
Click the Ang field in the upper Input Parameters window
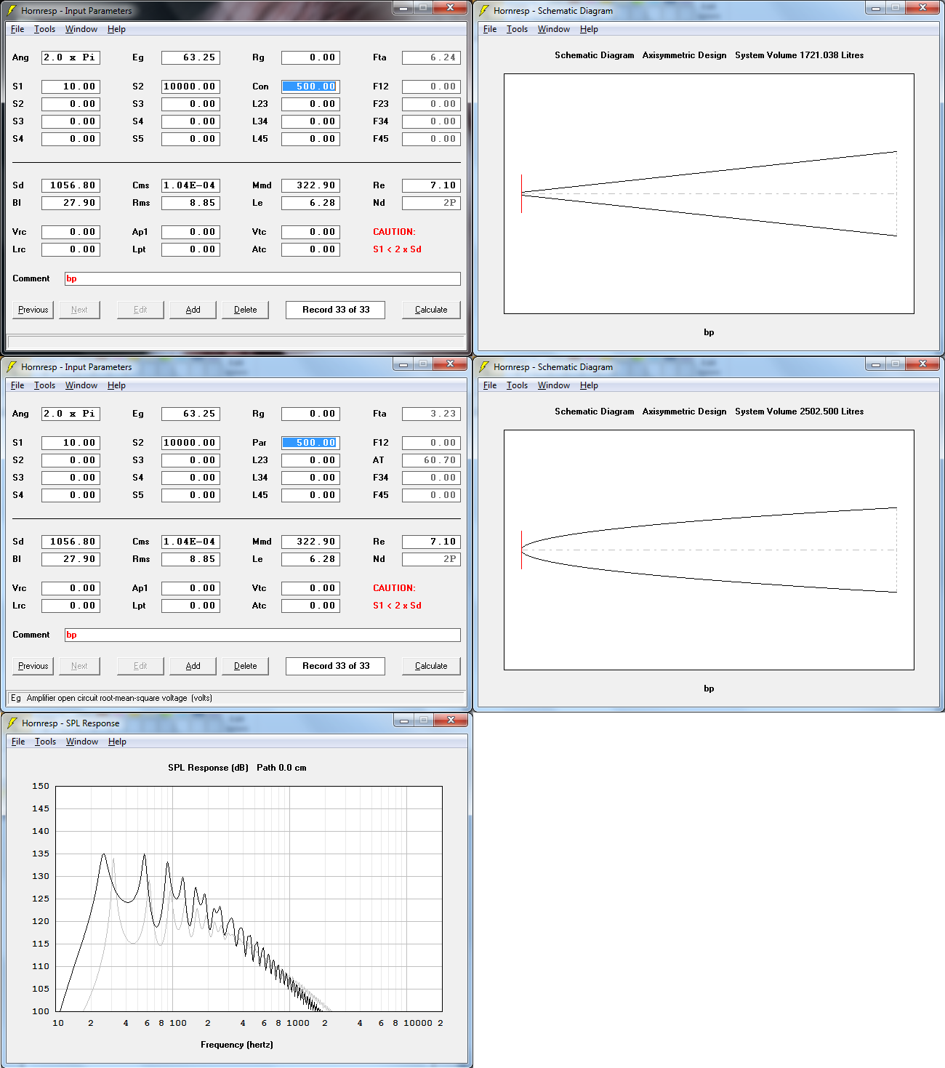pyautogui.click(x=71, y=57)
